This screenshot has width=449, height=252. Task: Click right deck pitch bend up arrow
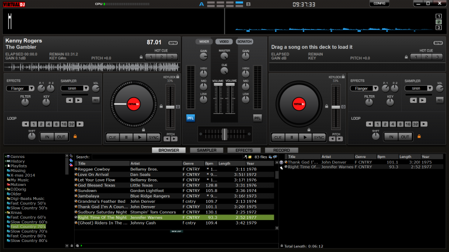tap(340, 139)
